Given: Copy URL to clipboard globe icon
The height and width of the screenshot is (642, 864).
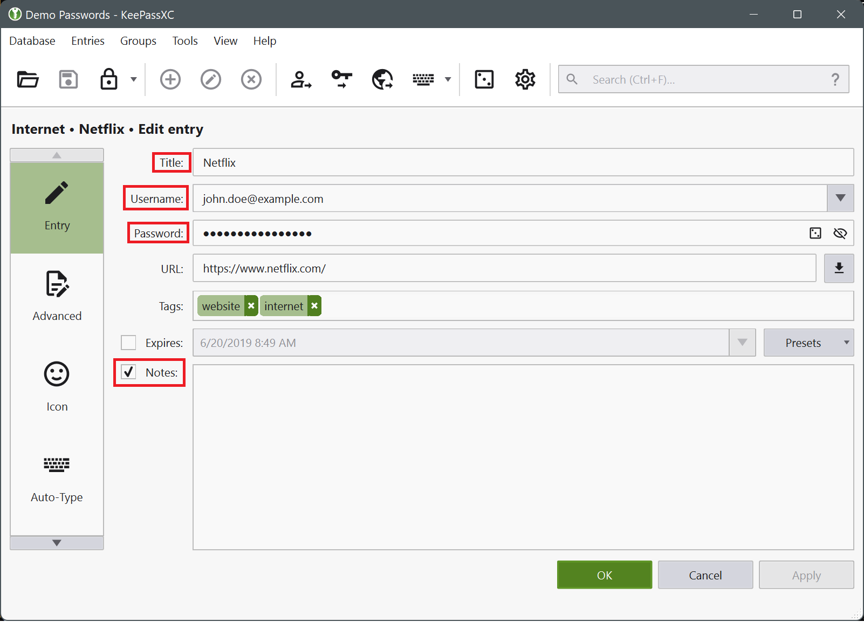Looking at the screenshot, I should coord(382,79).
